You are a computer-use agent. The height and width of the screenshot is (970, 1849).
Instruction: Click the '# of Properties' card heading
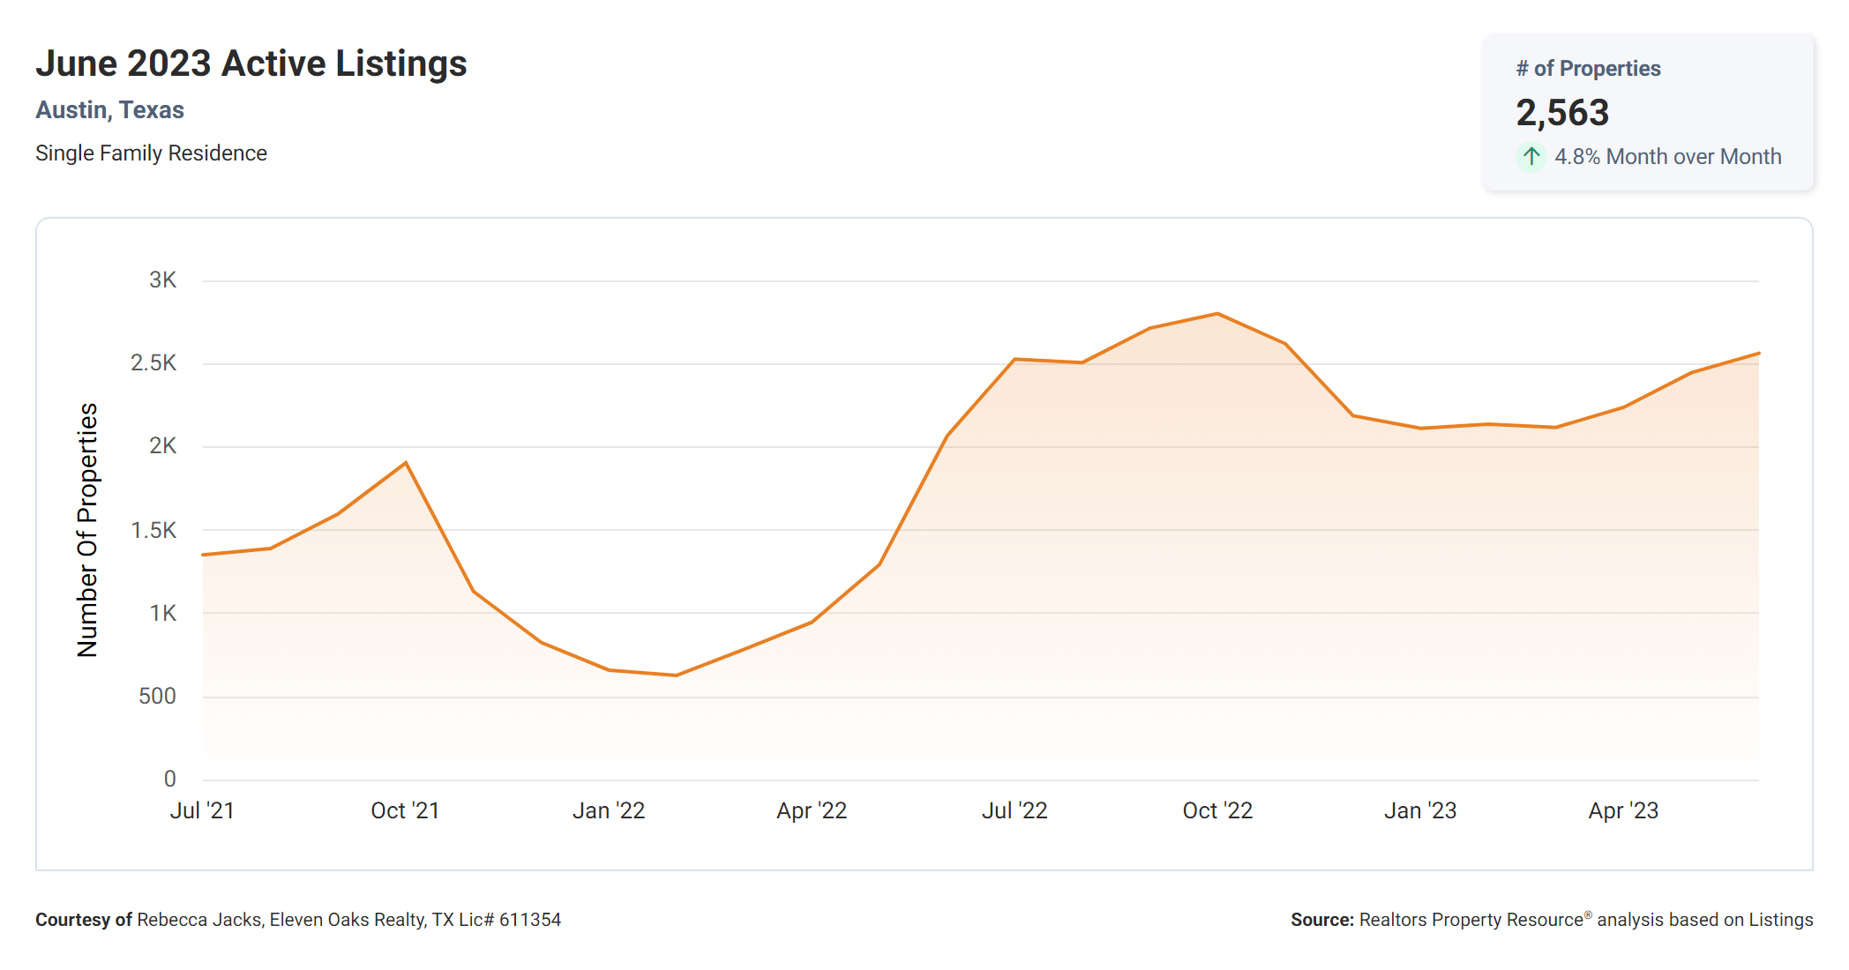tap(1588, 69)
